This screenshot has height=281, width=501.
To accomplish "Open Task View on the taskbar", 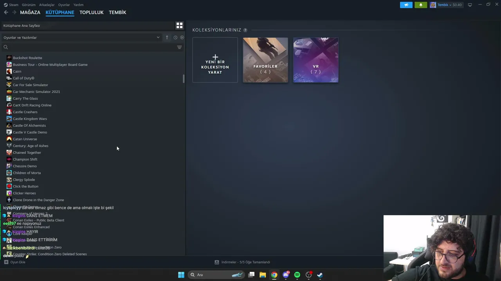I will click(x=251, y=275).
